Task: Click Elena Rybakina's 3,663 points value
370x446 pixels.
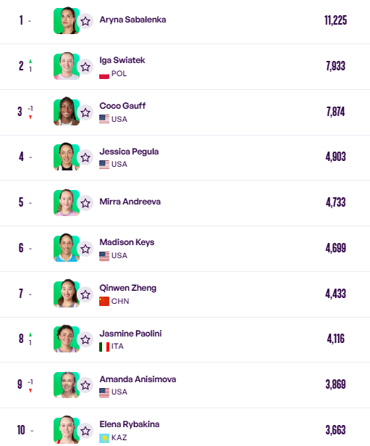Action: (335, 430)
